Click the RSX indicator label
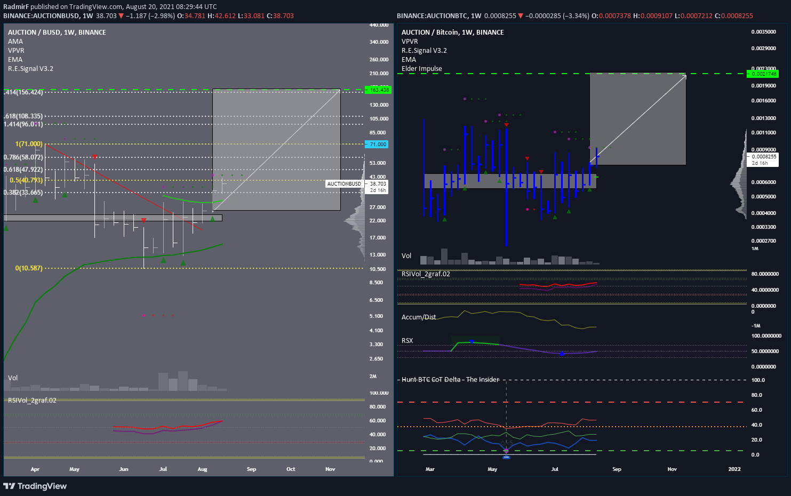This screenshot has height=496, width=791. pyautogui.click(x=407, y=341)
